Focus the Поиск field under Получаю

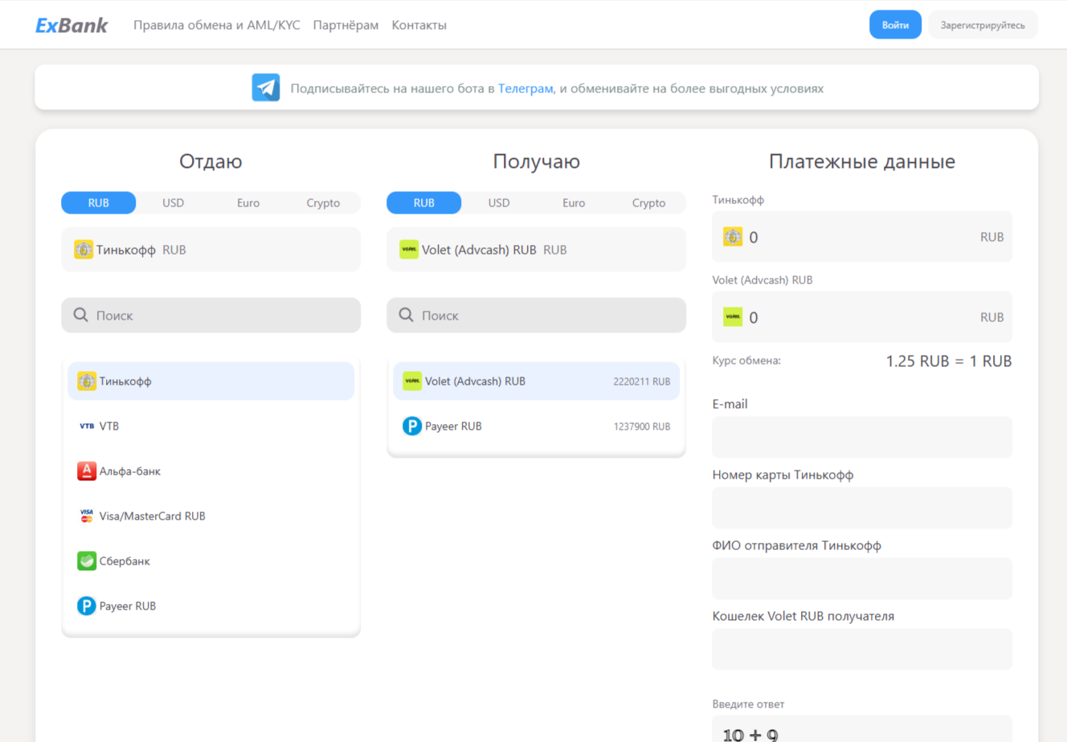coord(537,316)
